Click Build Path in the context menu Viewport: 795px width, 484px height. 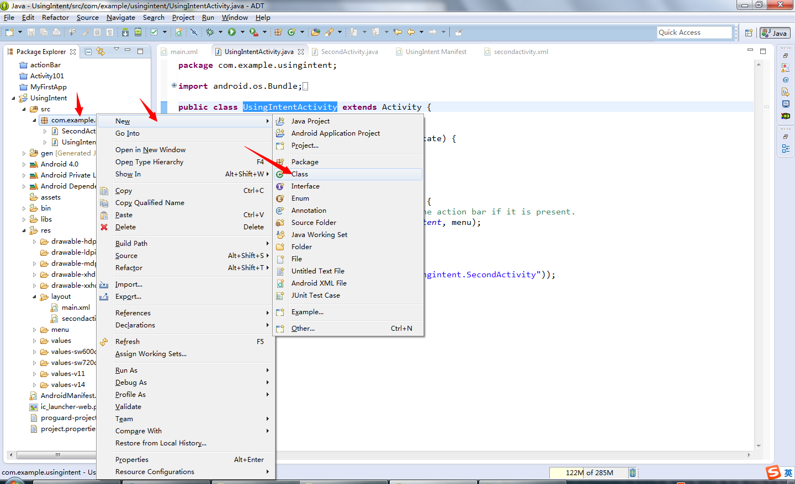click(185, 244)
